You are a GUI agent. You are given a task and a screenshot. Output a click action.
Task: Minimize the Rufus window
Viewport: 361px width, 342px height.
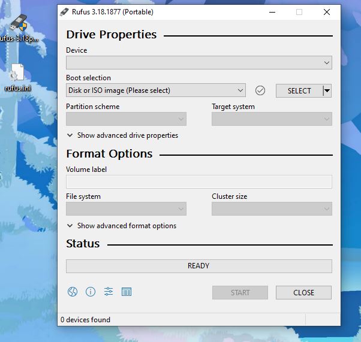pyautogui.click(x=272, y=12)
